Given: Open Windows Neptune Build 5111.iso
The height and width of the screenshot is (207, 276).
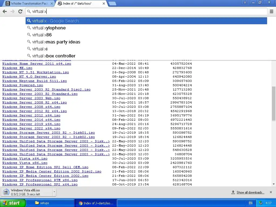Looking at the screenshot, I should [34, 81].
